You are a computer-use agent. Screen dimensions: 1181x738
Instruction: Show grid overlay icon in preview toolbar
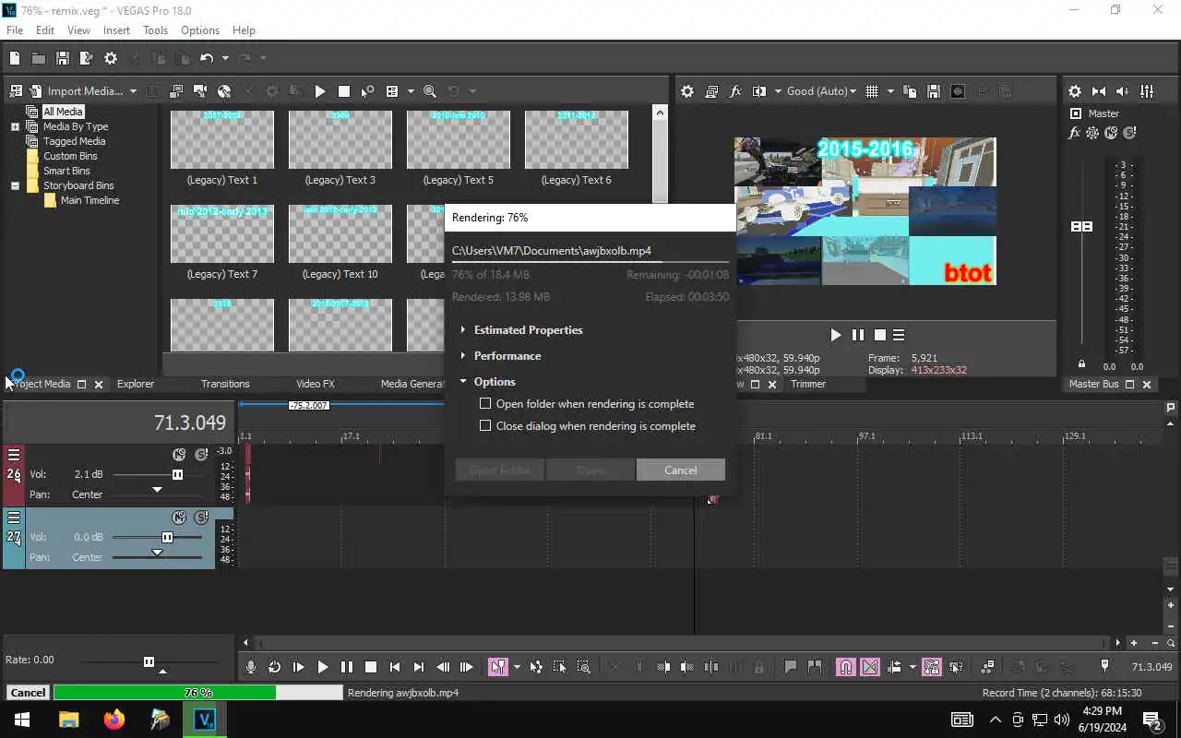click(872, 91)
